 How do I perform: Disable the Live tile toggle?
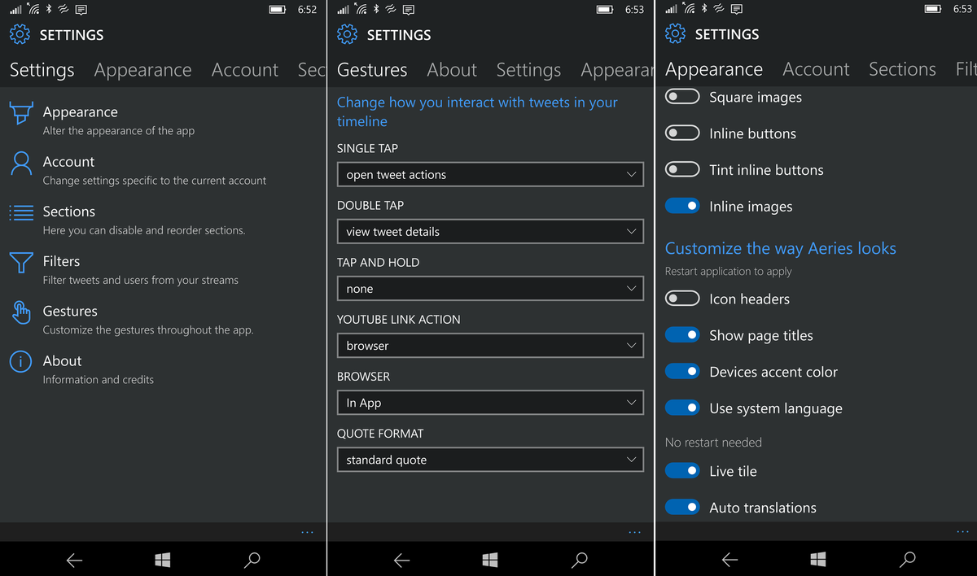point(682,470)
